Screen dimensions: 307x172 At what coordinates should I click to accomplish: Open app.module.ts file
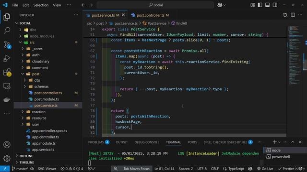[48, 143]
